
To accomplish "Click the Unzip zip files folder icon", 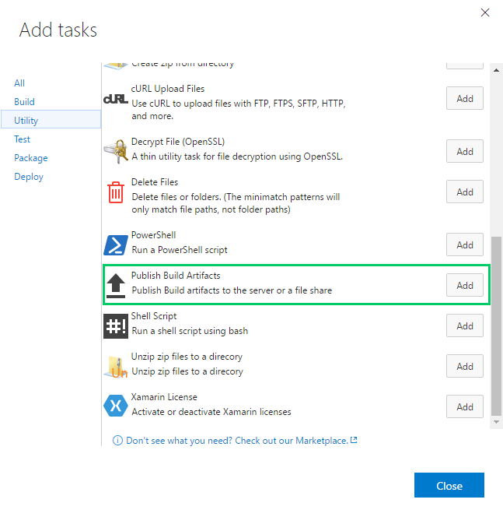I will point(115,366).
